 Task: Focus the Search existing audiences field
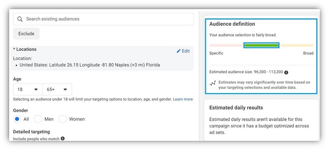(x=103, y=19)
